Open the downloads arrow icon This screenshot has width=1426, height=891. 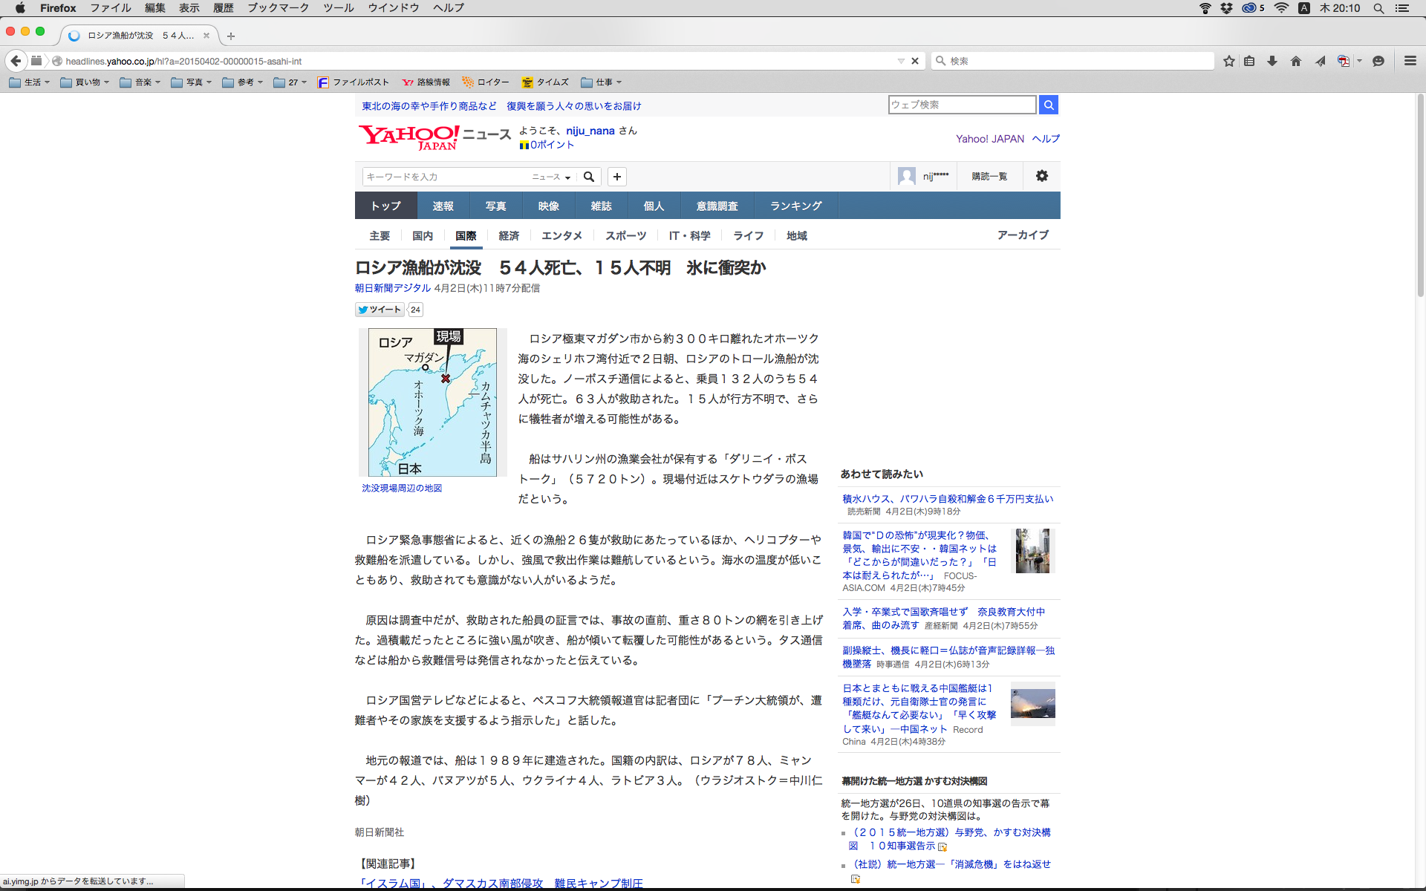(x=1272, y=61)
